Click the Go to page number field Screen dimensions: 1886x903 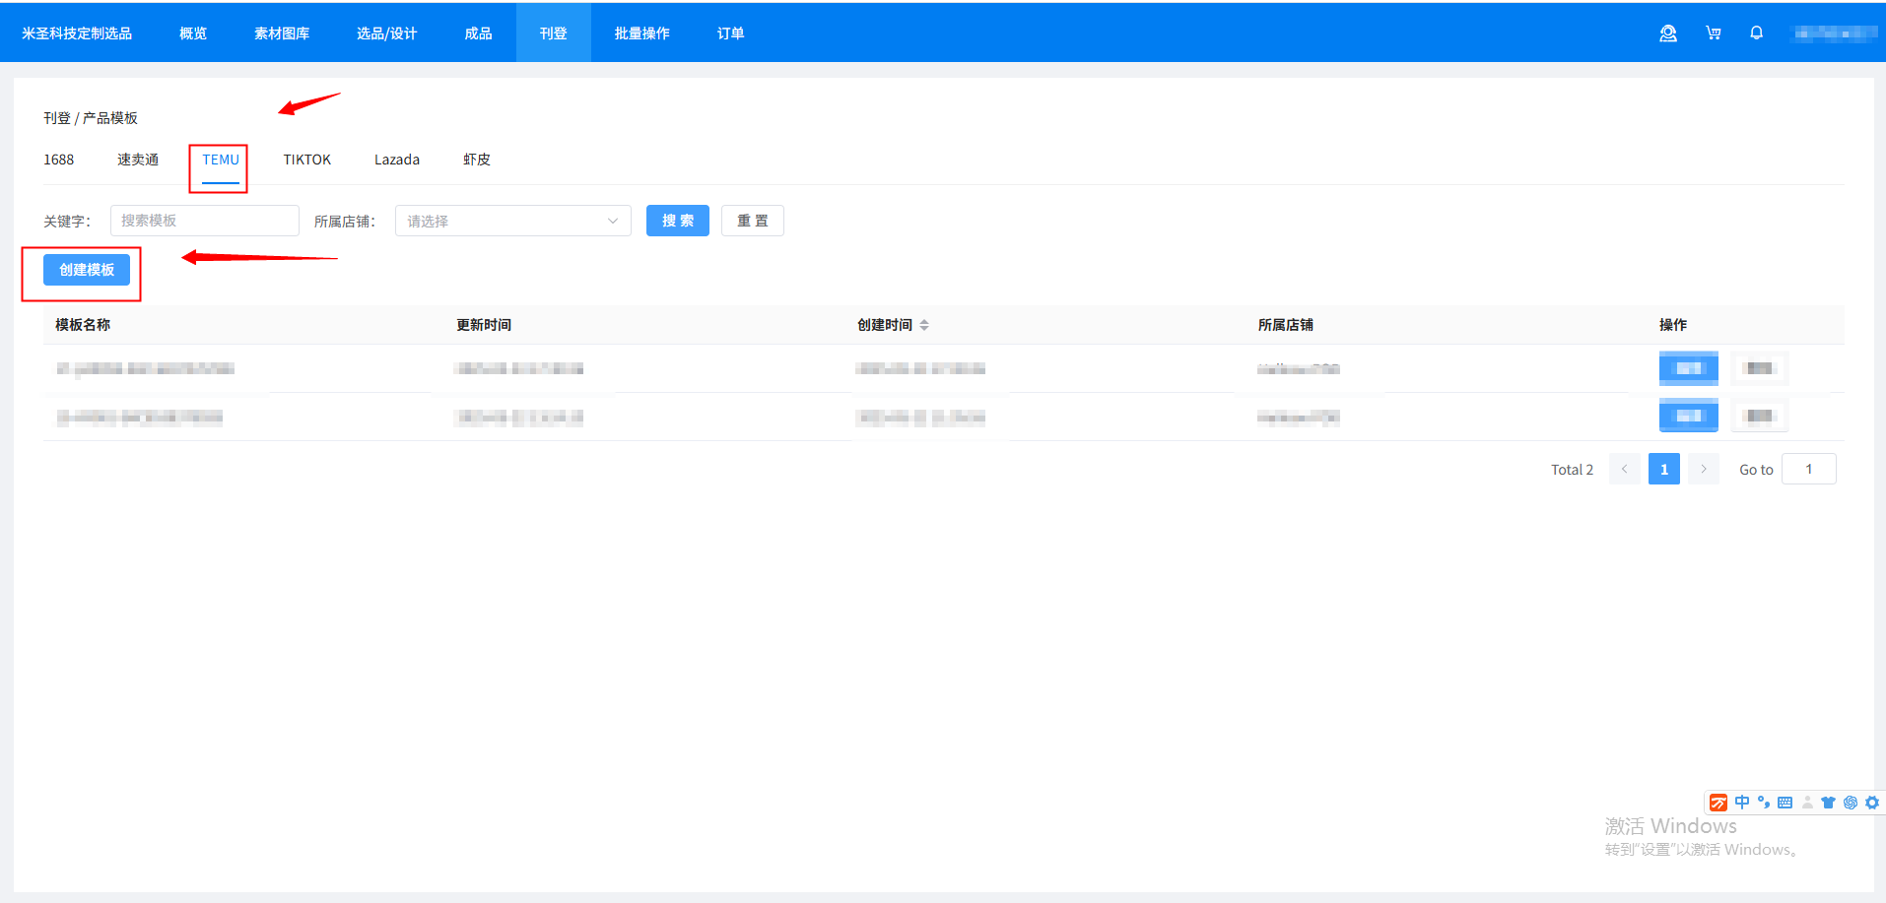(x=1808, y=469)
